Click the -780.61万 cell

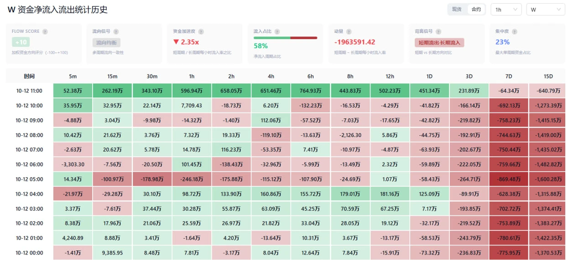(x=509, y=238)
